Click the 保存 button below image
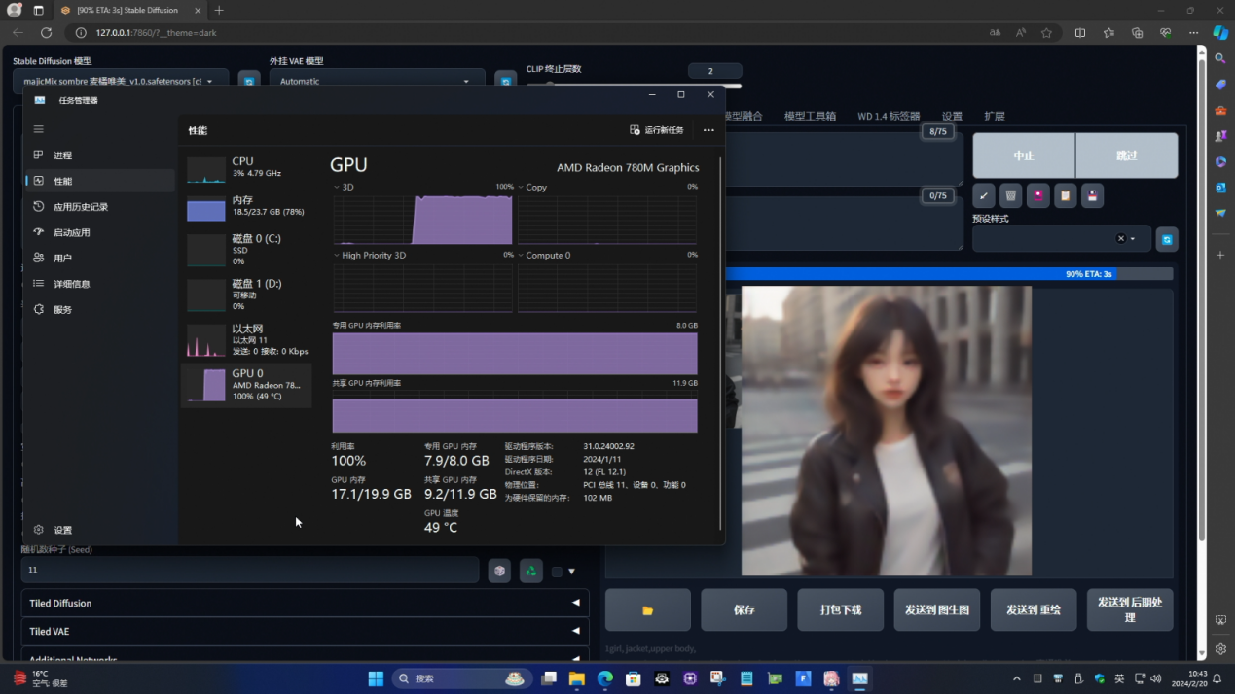 [x=744, y=610]
